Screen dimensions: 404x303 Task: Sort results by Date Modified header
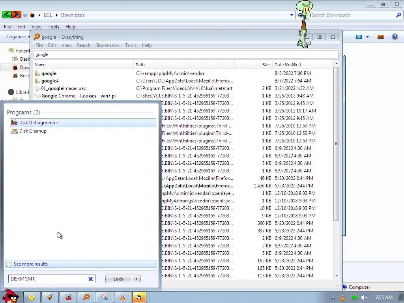pos(303,65)
